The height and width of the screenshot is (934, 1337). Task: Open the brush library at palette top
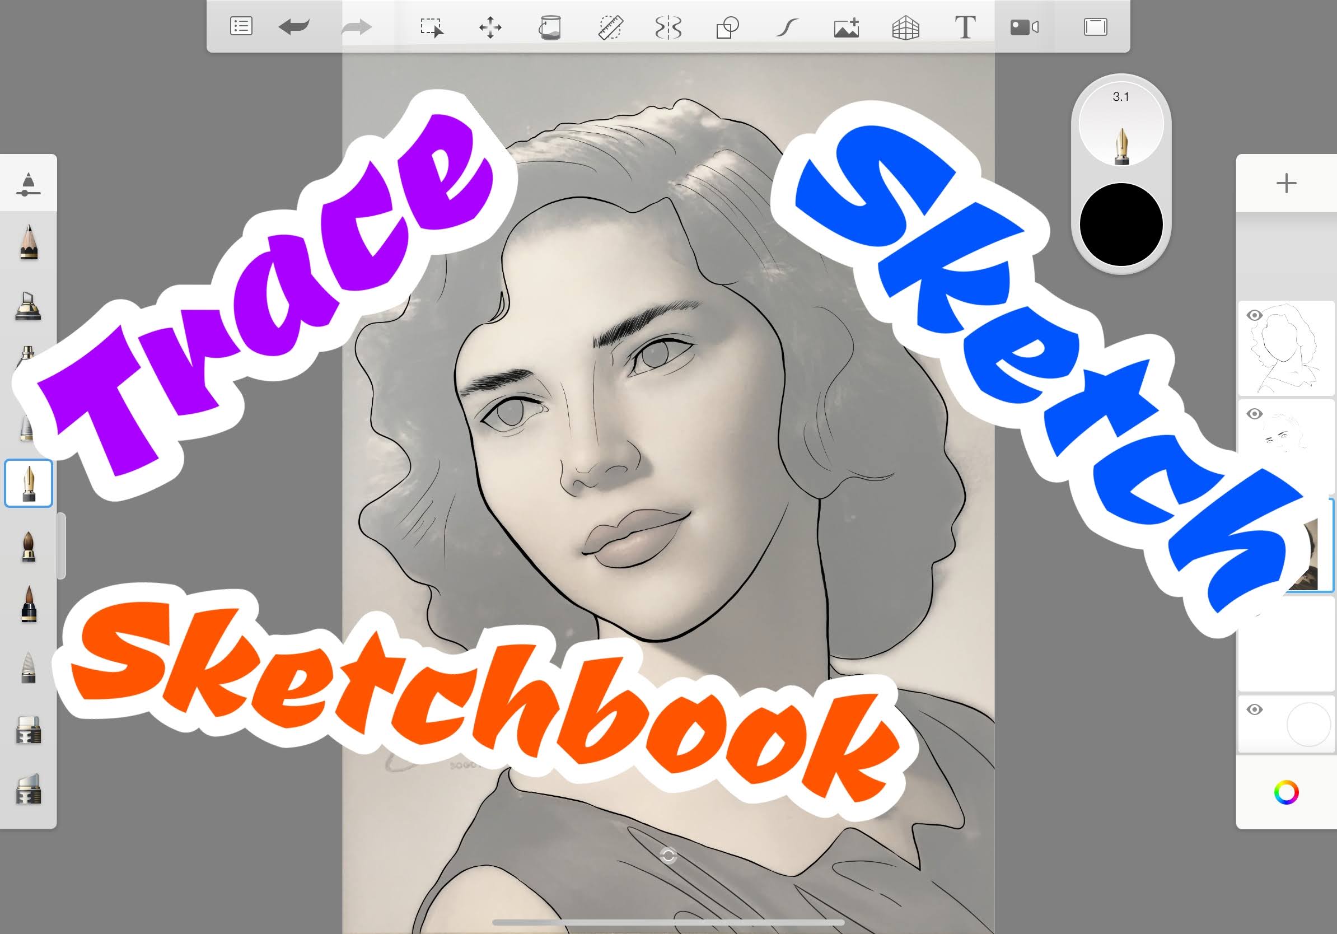[x=28, y=184]
